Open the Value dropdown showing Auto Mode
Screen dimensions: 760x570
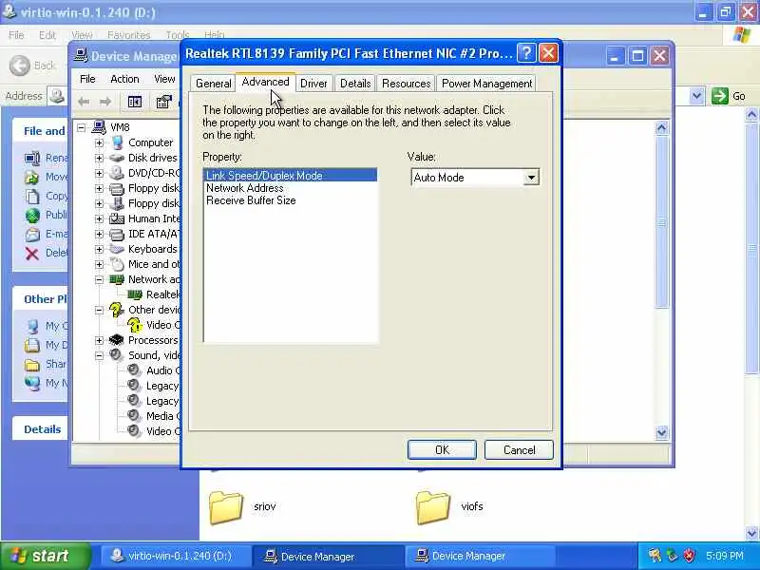pos(531,178)
